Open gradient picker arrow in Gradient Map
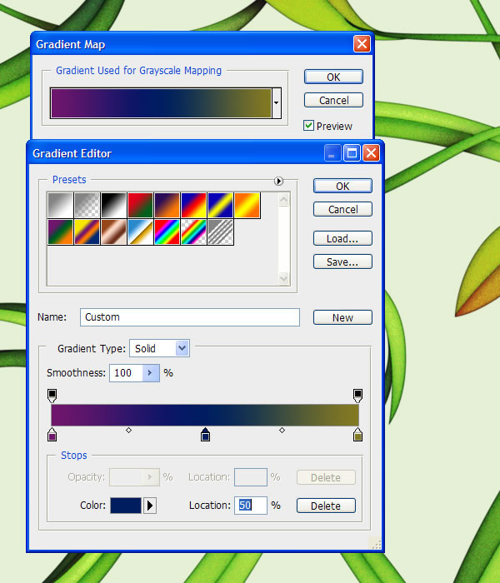Image resolution: width=500 pixels, height=583 pixels. (277, 103)
